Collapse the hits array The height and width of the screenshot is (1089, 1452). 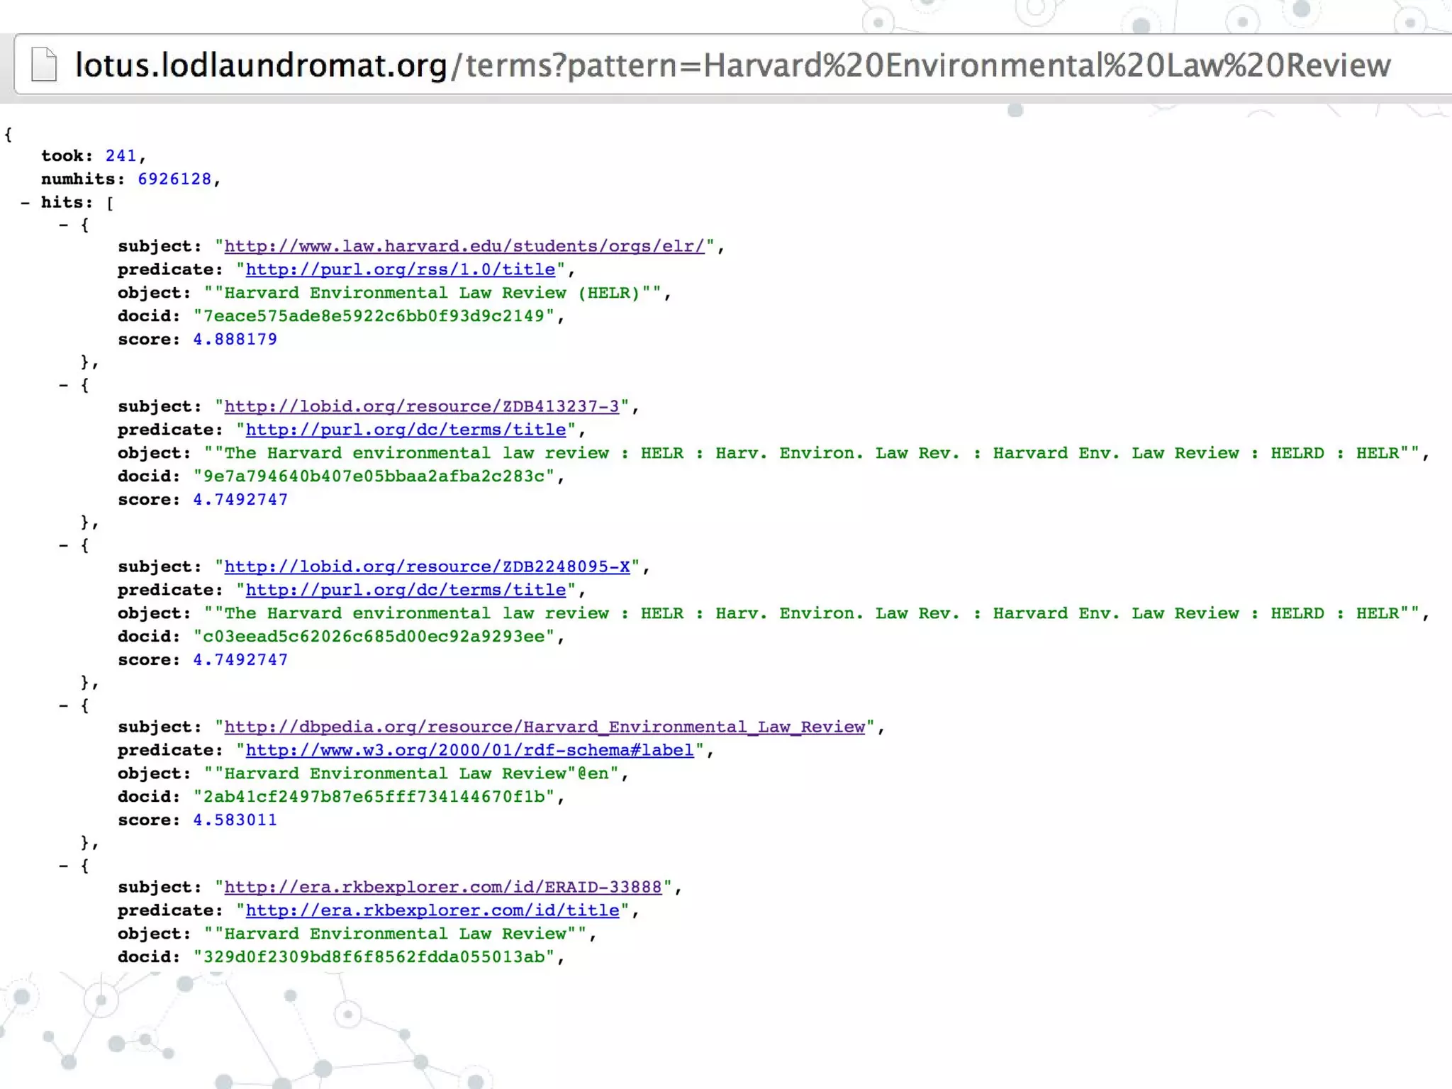tap(25, 203)
